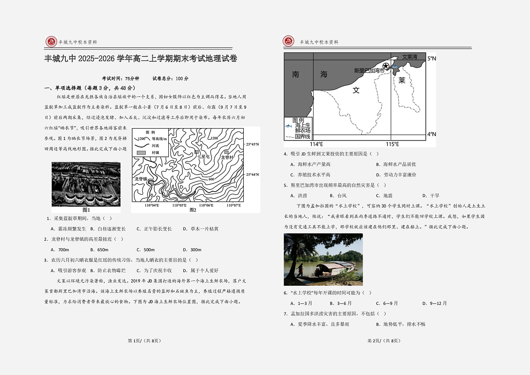The height and width of the screenshot is (375, 530).
Task: Click the 七星屯 label on contour map
Action: tap(203, 157)
